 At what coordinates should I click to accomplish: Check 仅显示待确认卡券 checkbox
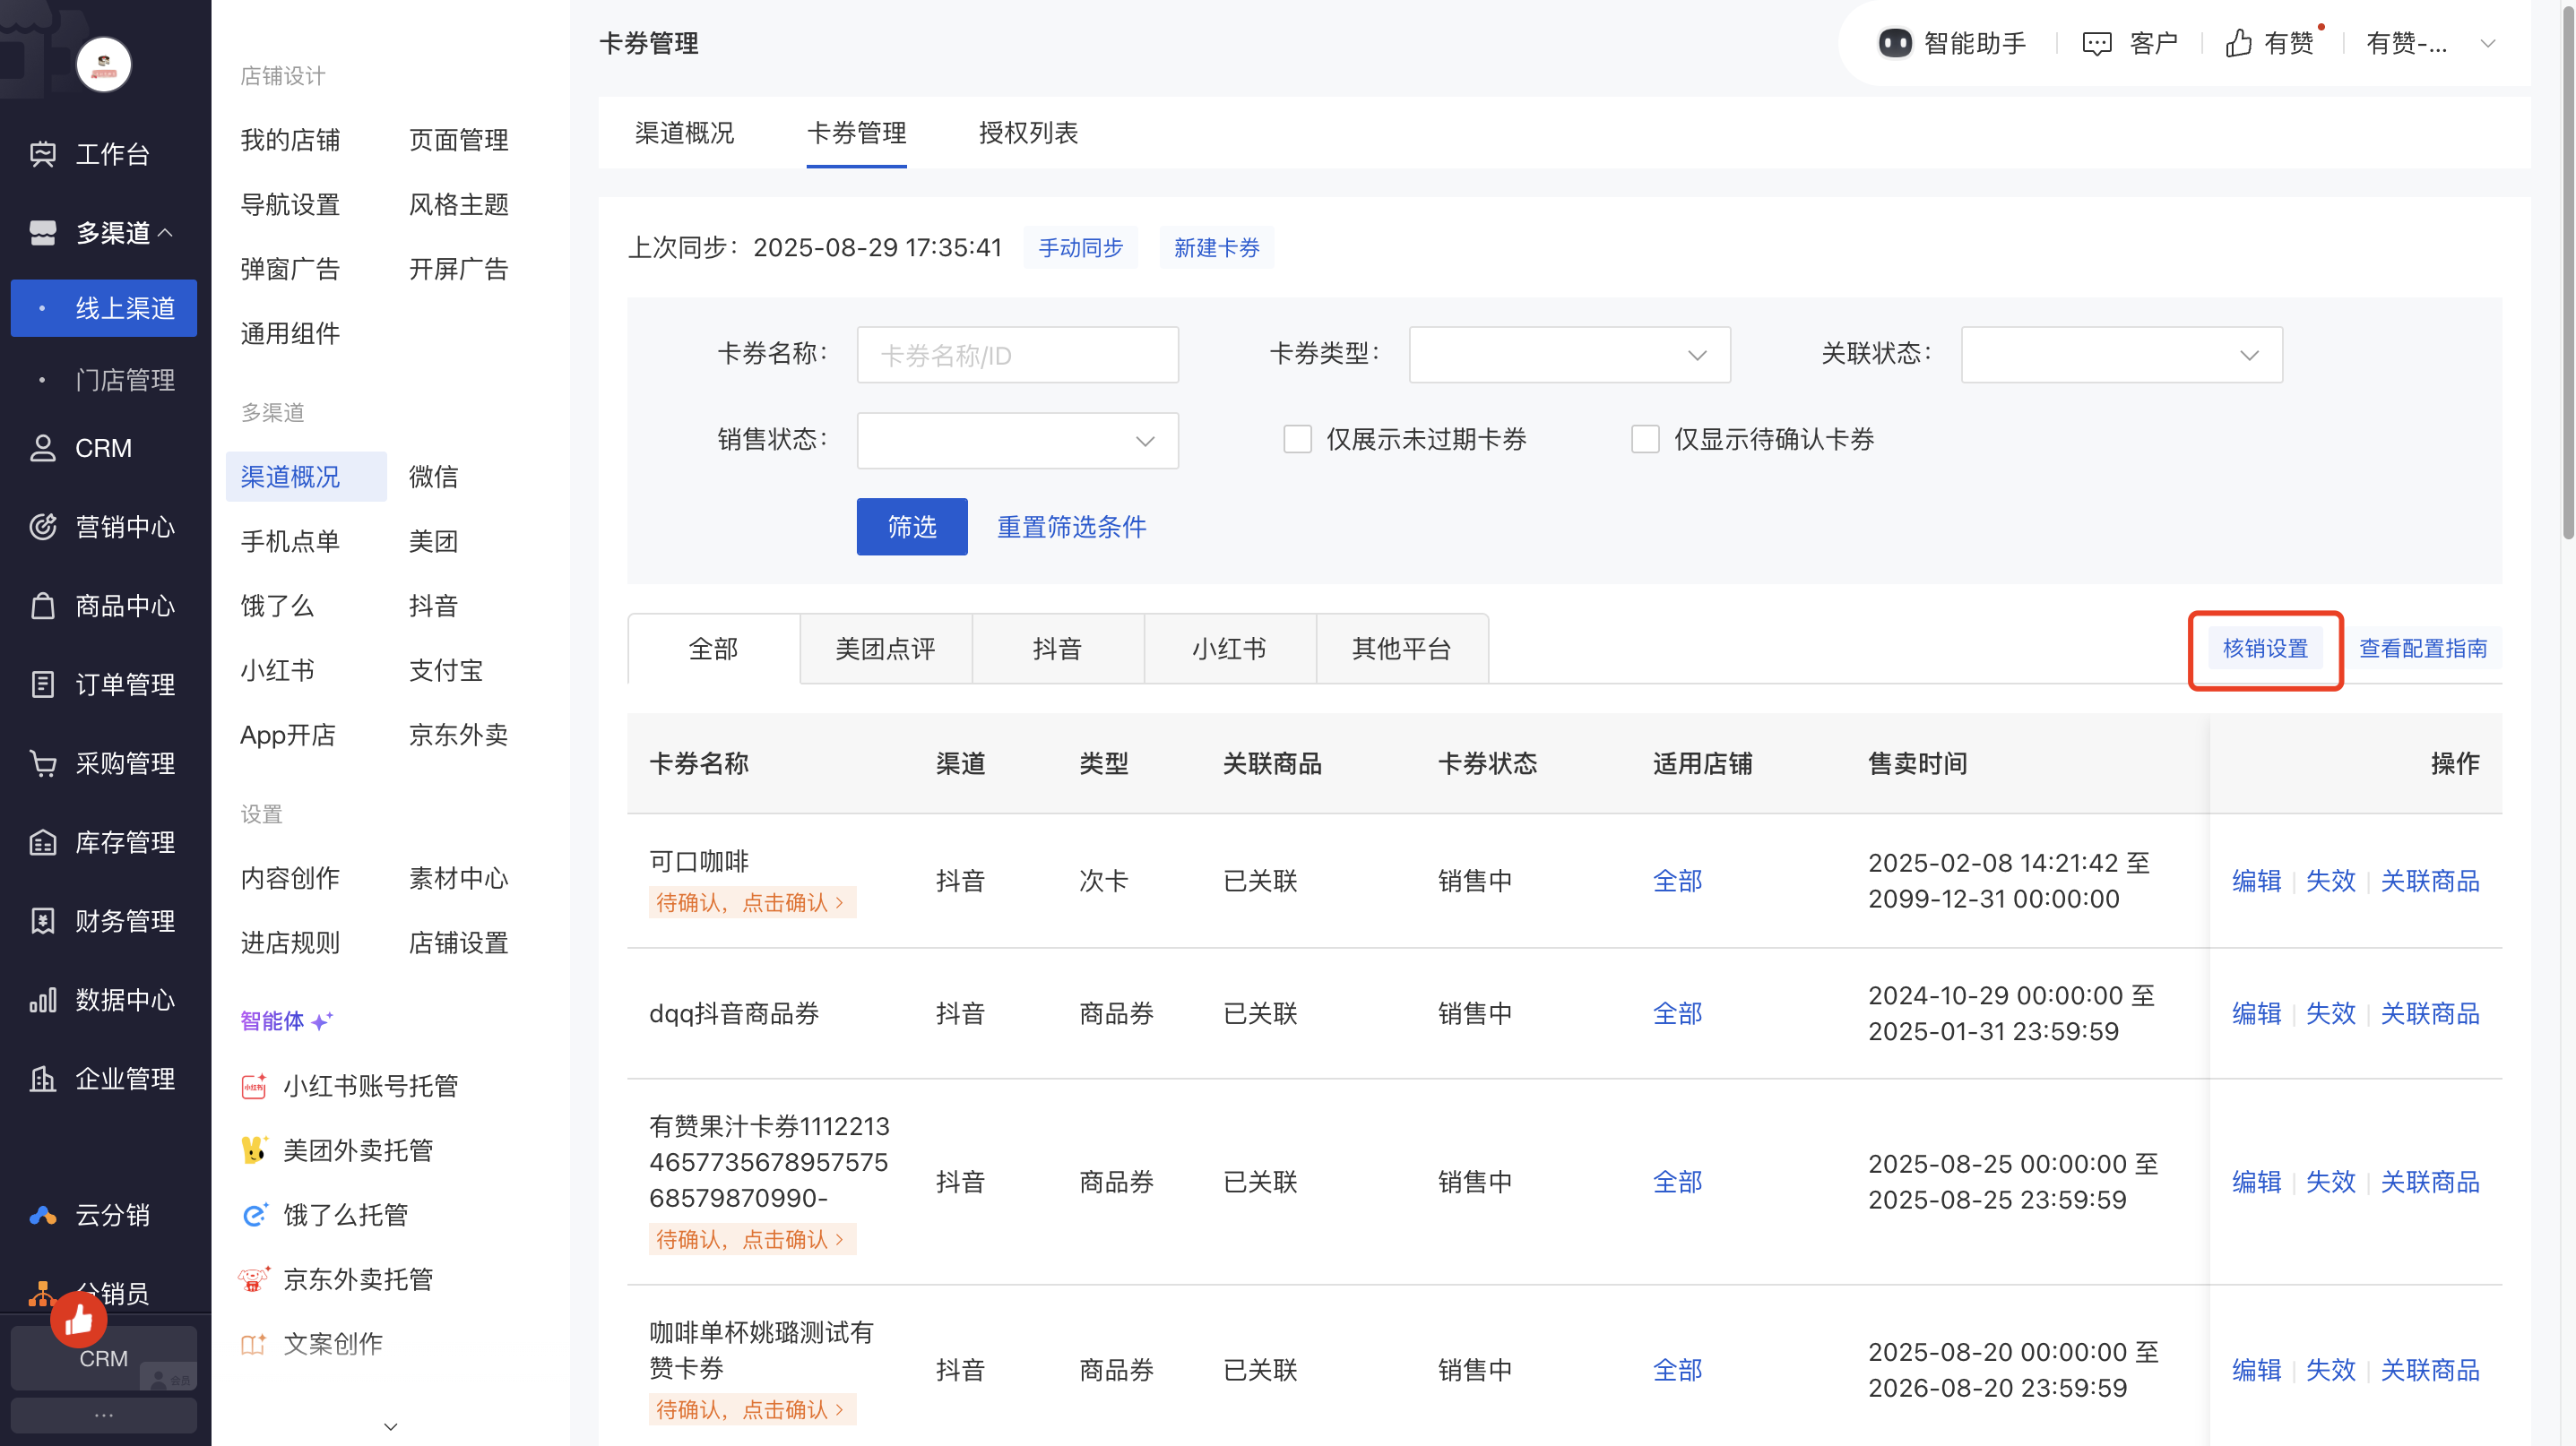point(1645,440)
